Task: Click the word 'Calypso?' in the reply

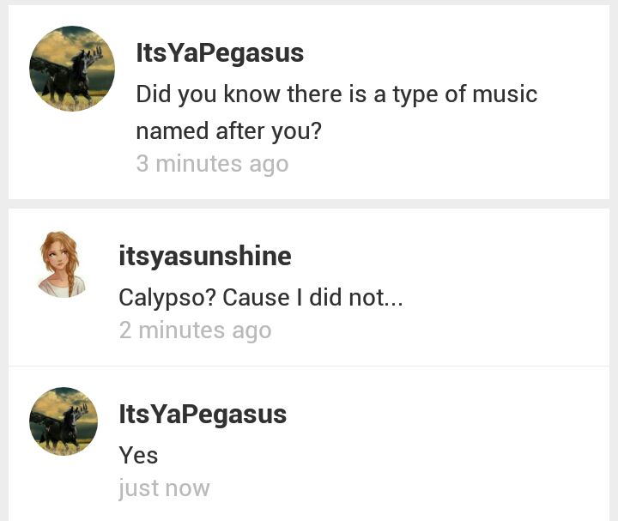Action: (x=167, y=298)
